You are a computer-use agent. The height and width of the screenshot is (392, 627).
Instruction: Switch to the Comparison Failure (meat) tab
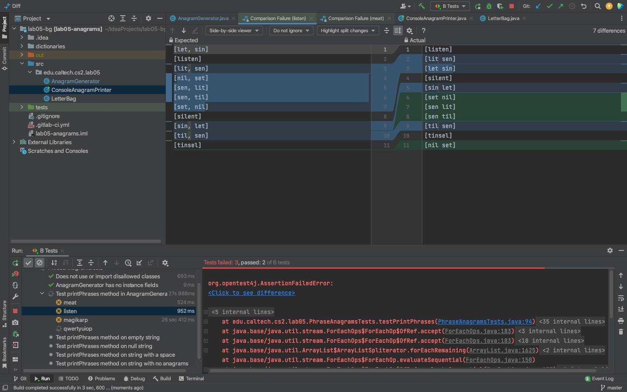click(x=355, y=18)
